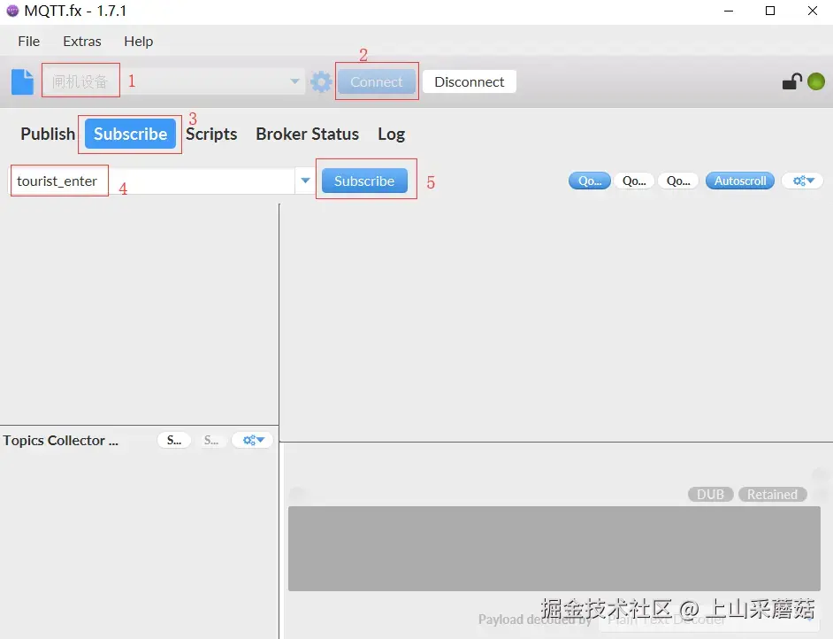Click the enabled S... scan button in Topics Collector
This screenshot has width=833, height=639.
174,440
